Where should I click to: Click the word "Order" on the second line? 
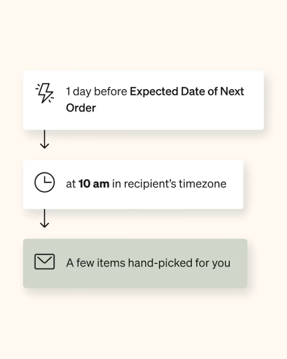pyautogui.click(x=81, y=108)
